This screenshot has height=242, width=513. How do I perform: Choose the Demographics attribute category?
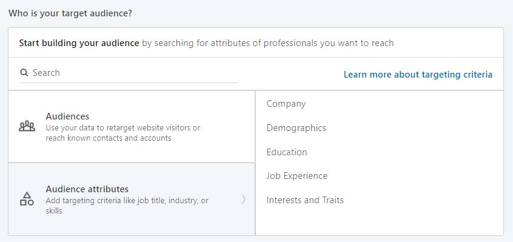(296, 128)
